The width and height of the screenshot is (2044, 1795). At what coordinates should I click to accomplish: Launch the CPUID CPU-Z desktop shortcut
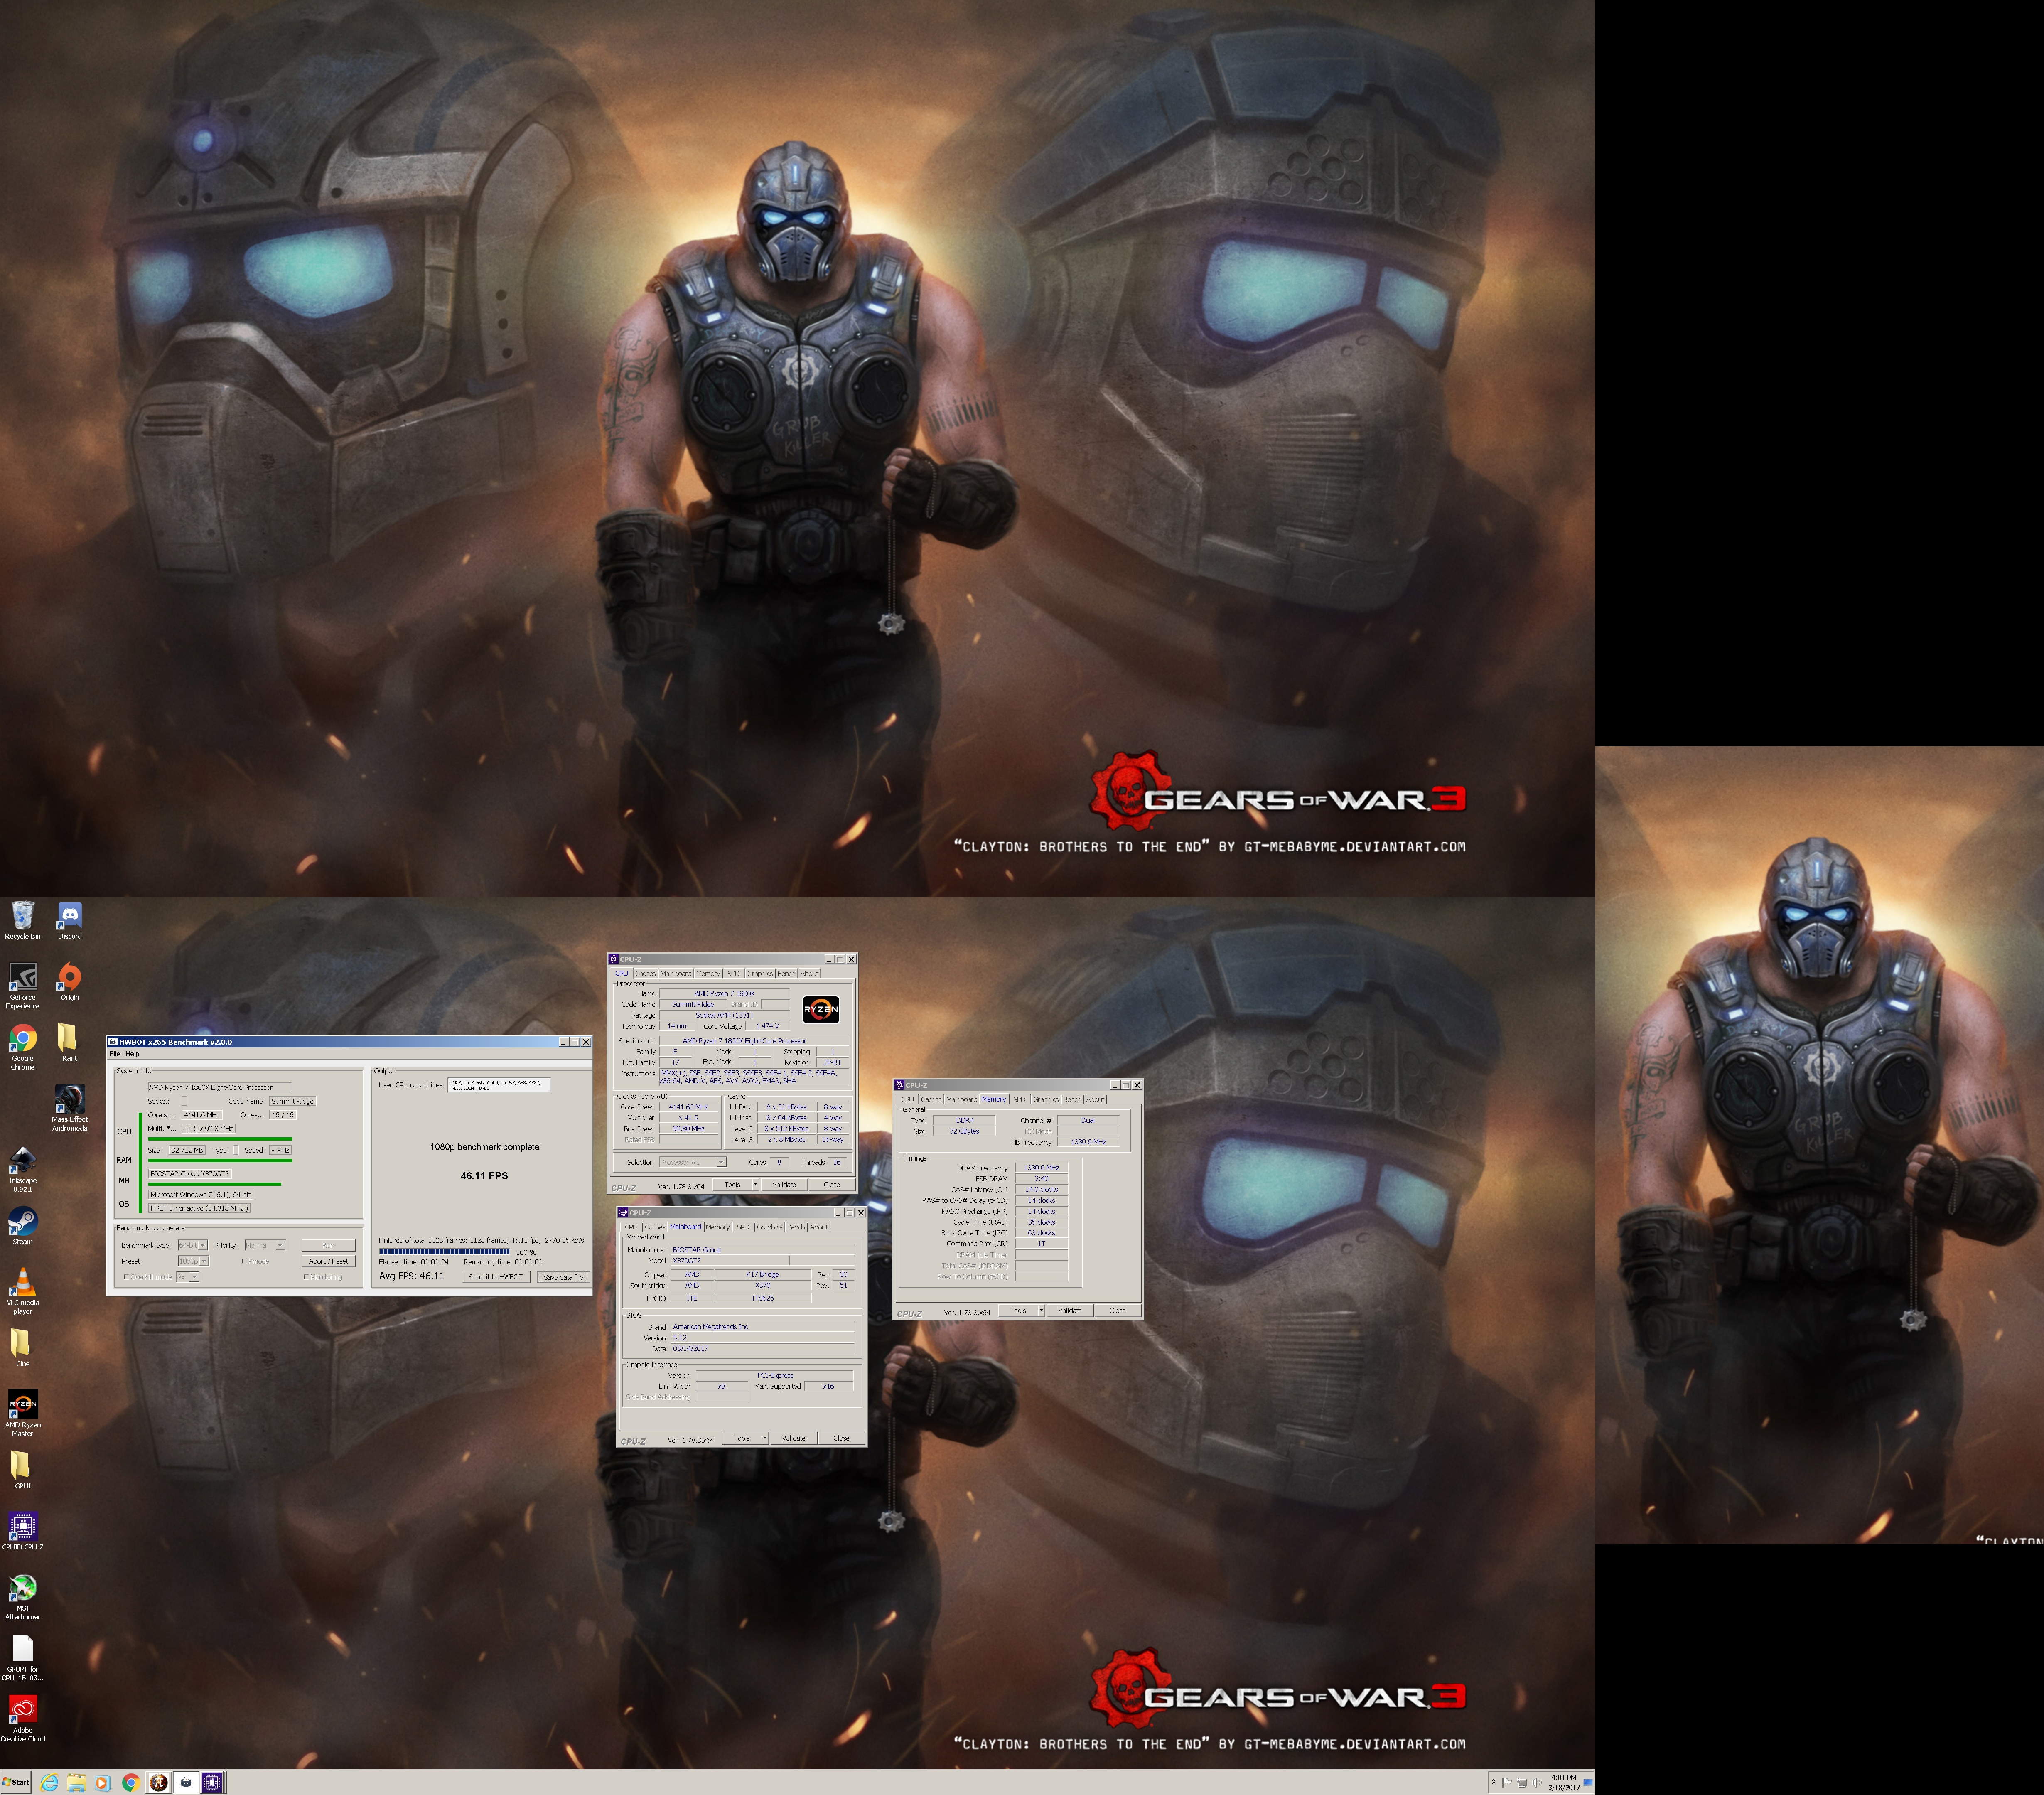coord(23,1531)
